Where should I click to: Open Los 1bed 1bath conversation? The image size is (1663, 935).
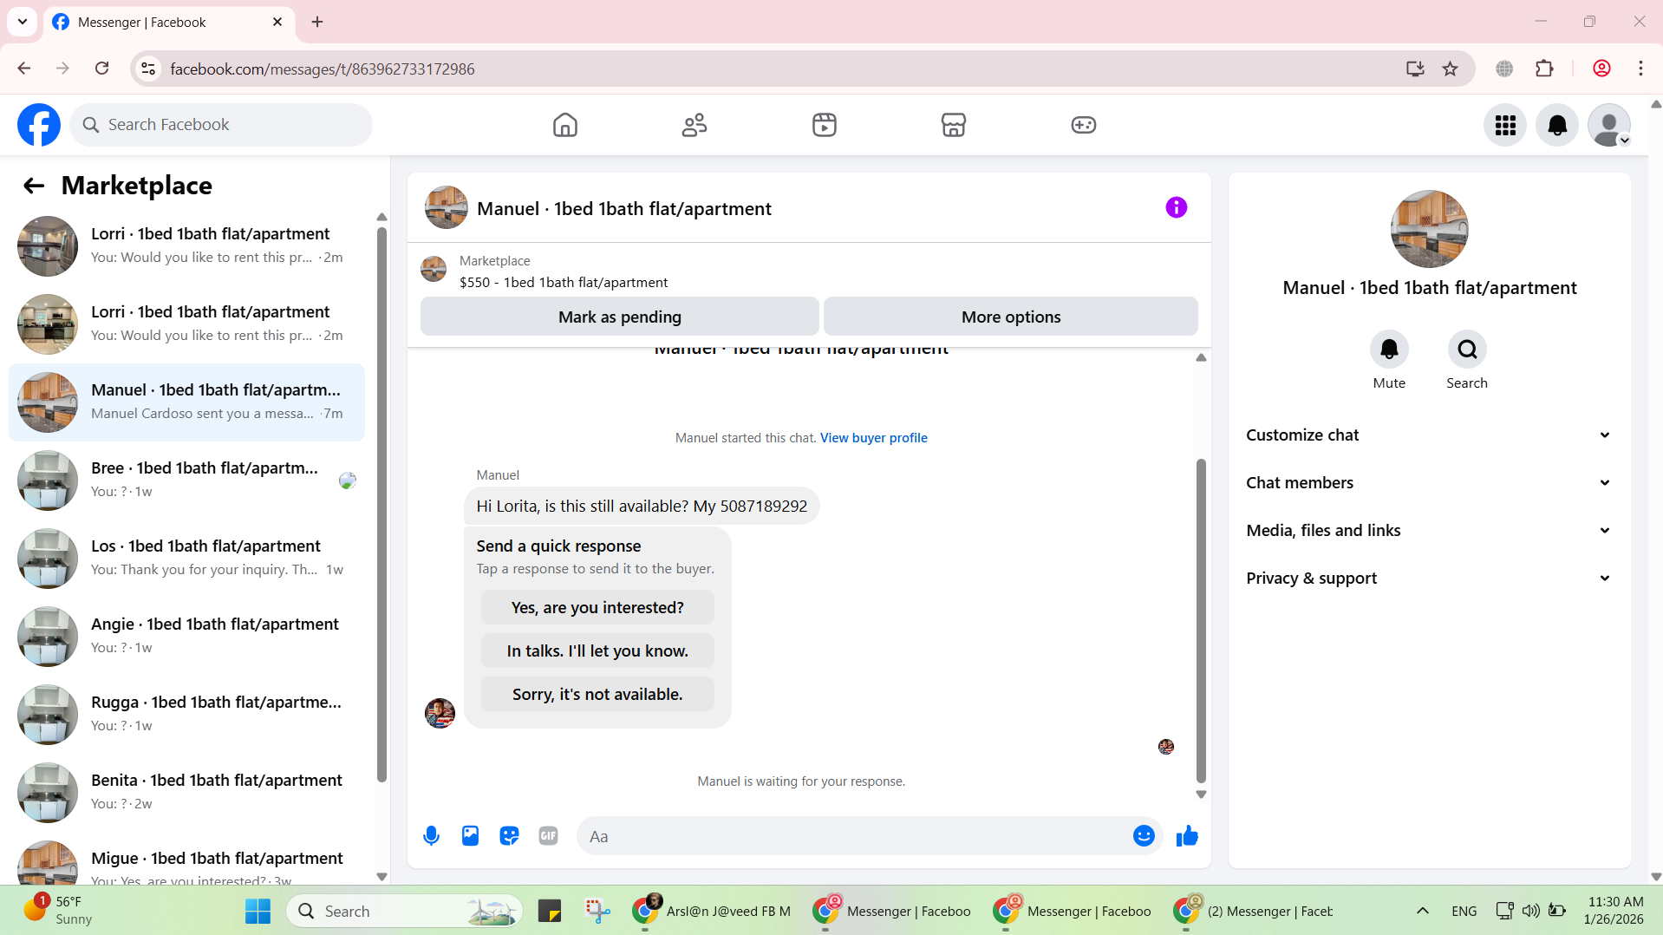click(186, 559)
